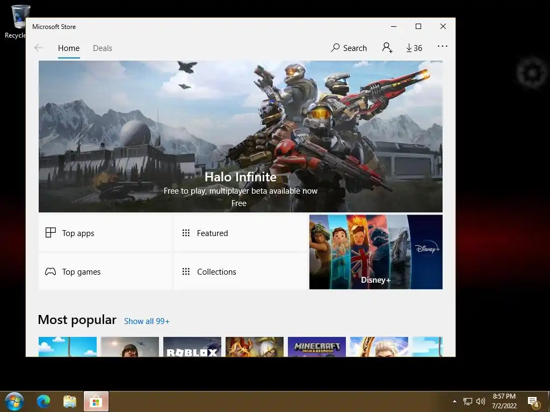Click the Collections dots grid icon
The image size is (550, 412).
[x=186, y=271]
